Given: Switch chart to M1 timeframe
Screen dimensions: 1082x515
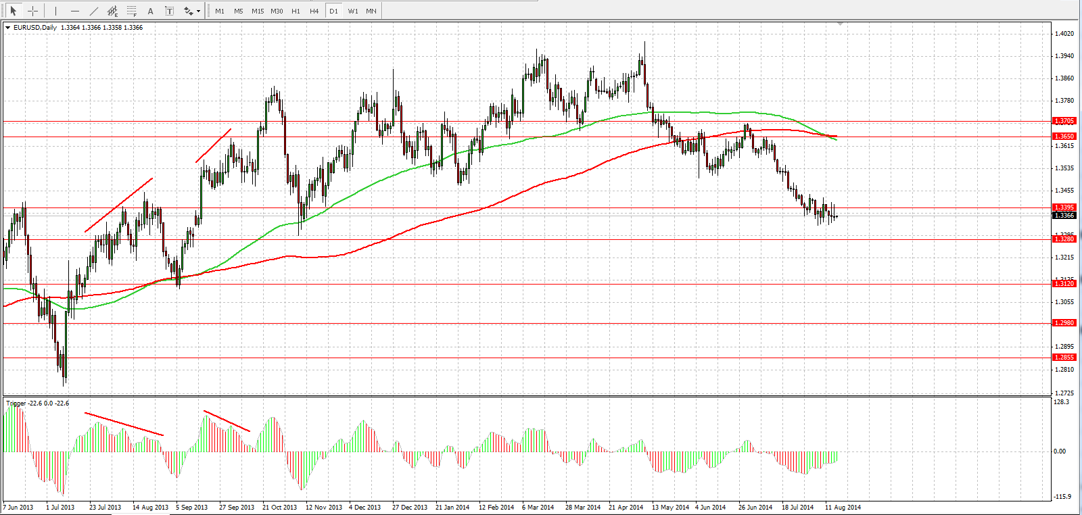Looking at the screenshot, I should [x=220, y=11].
